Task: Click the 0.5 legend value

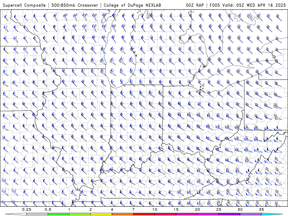Action: [x=48, y=210]
